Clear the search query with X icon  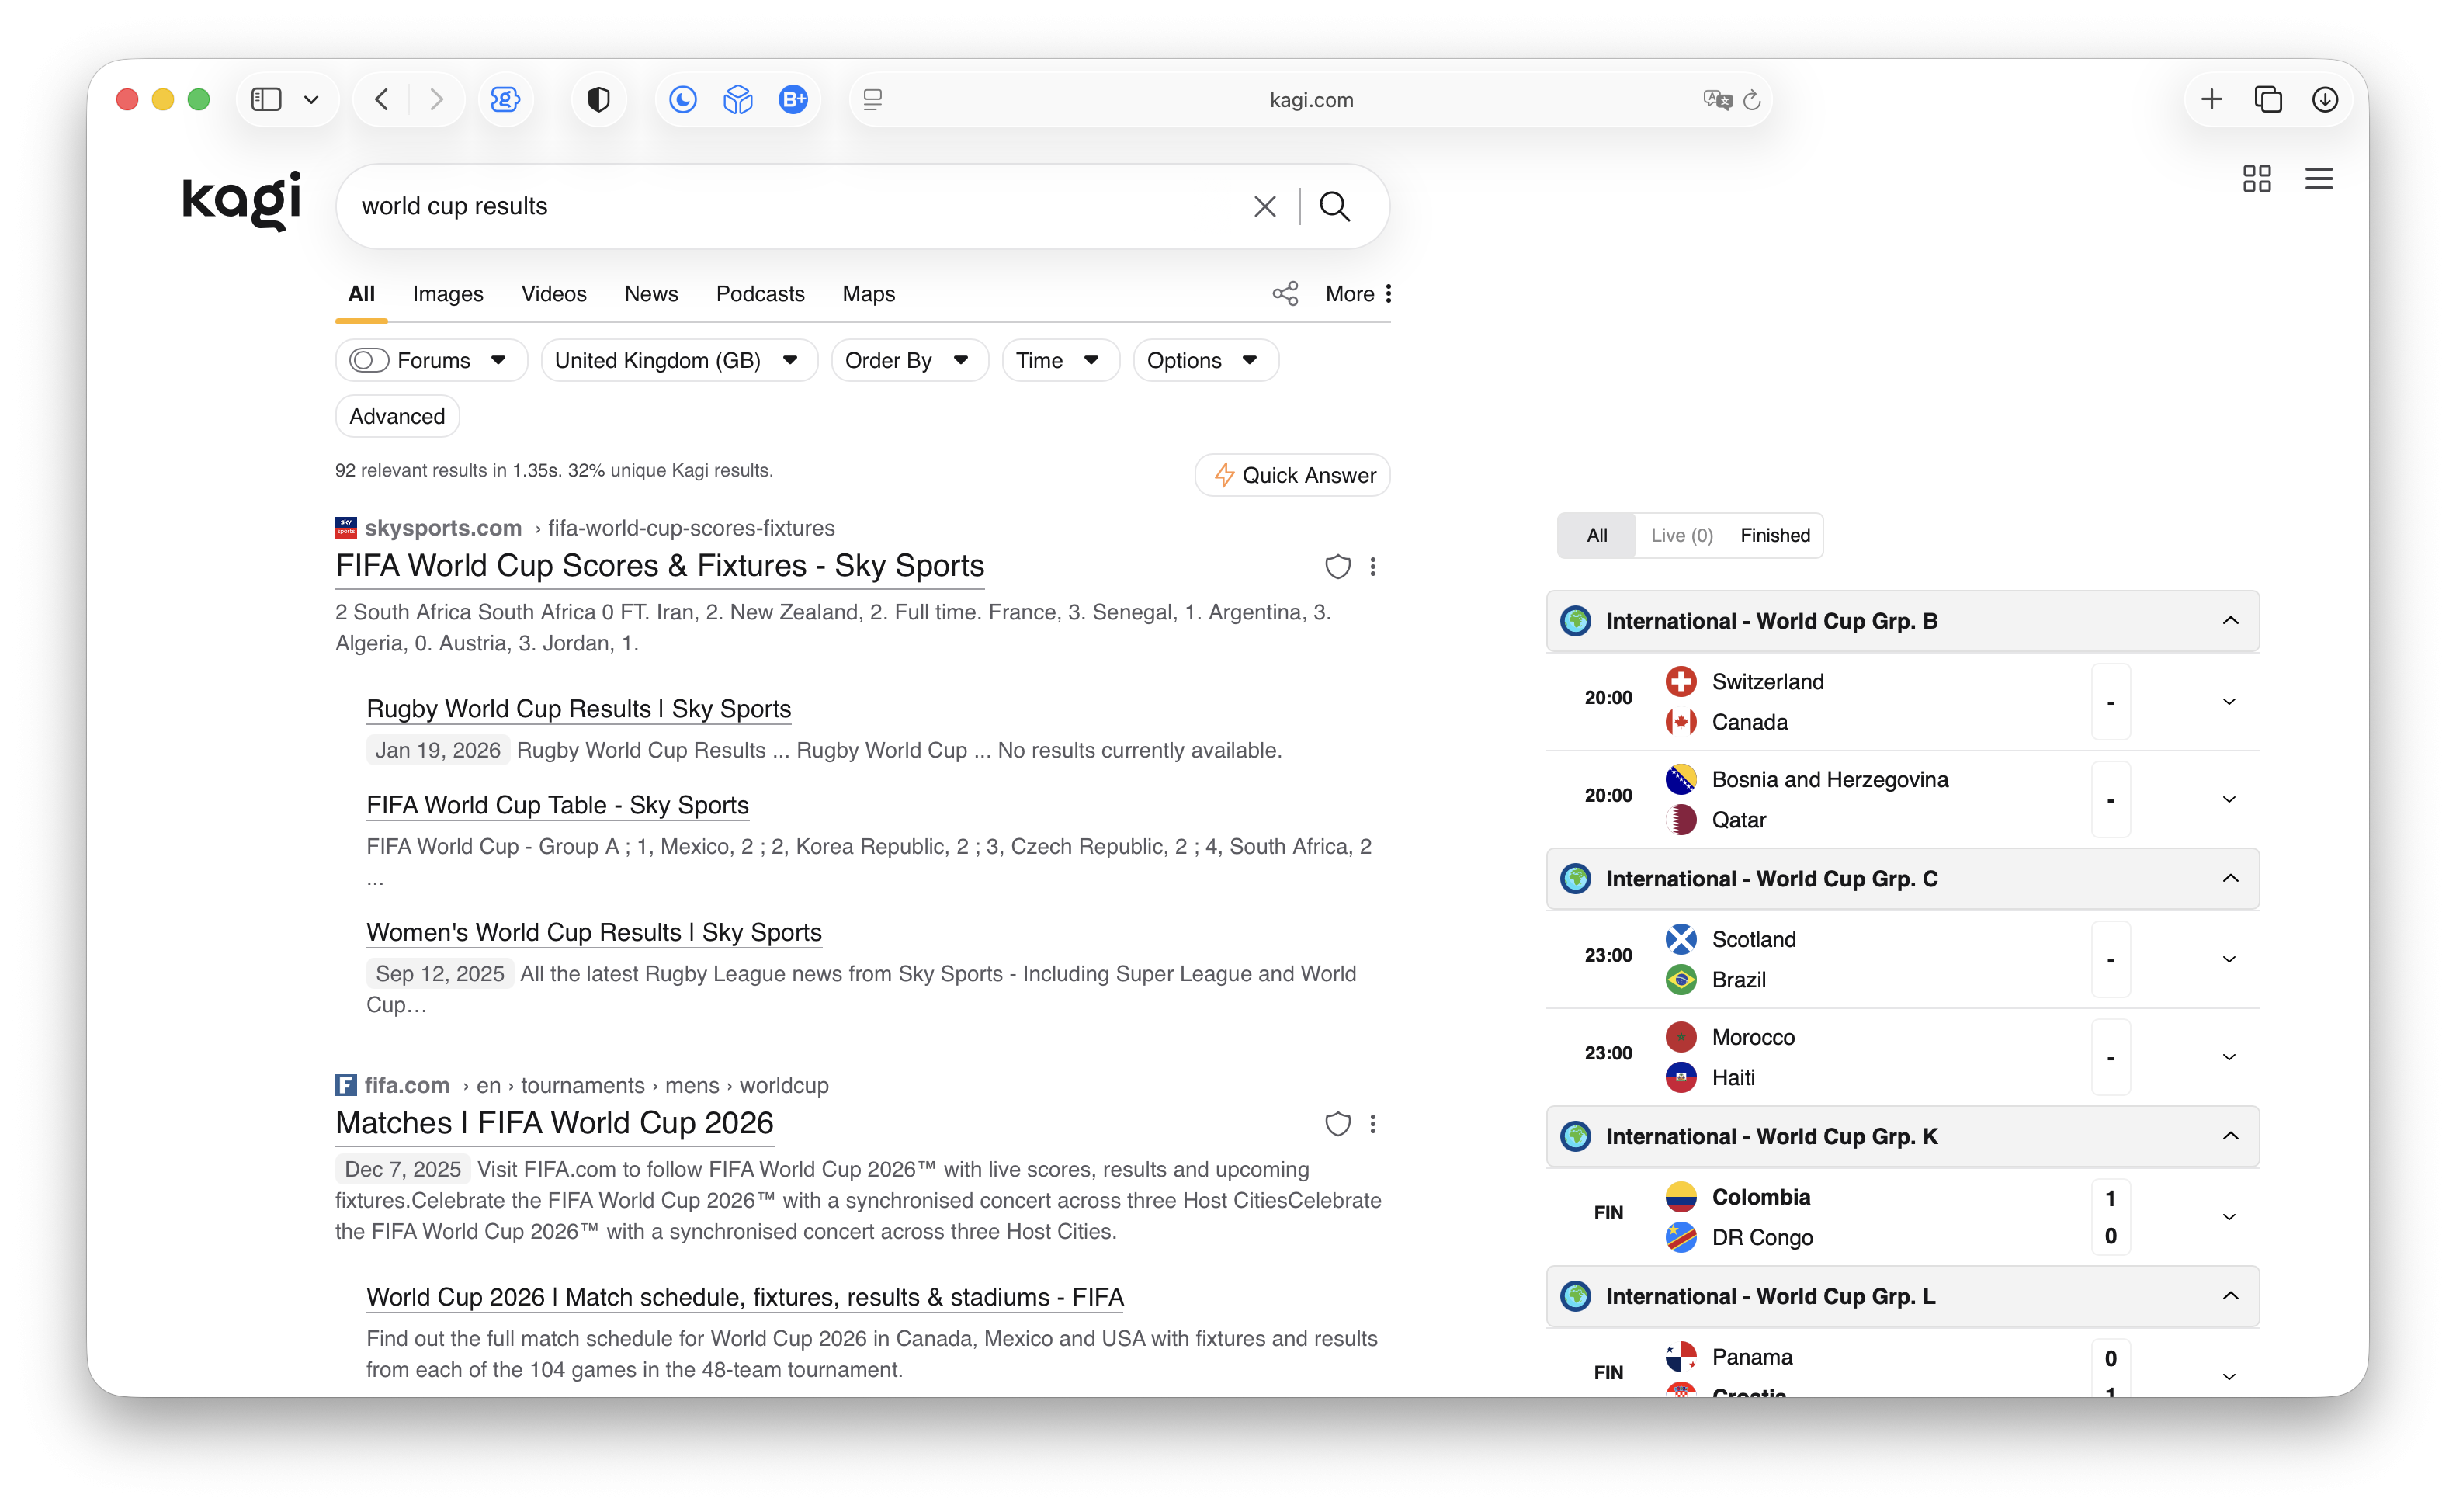[1264, 206]
